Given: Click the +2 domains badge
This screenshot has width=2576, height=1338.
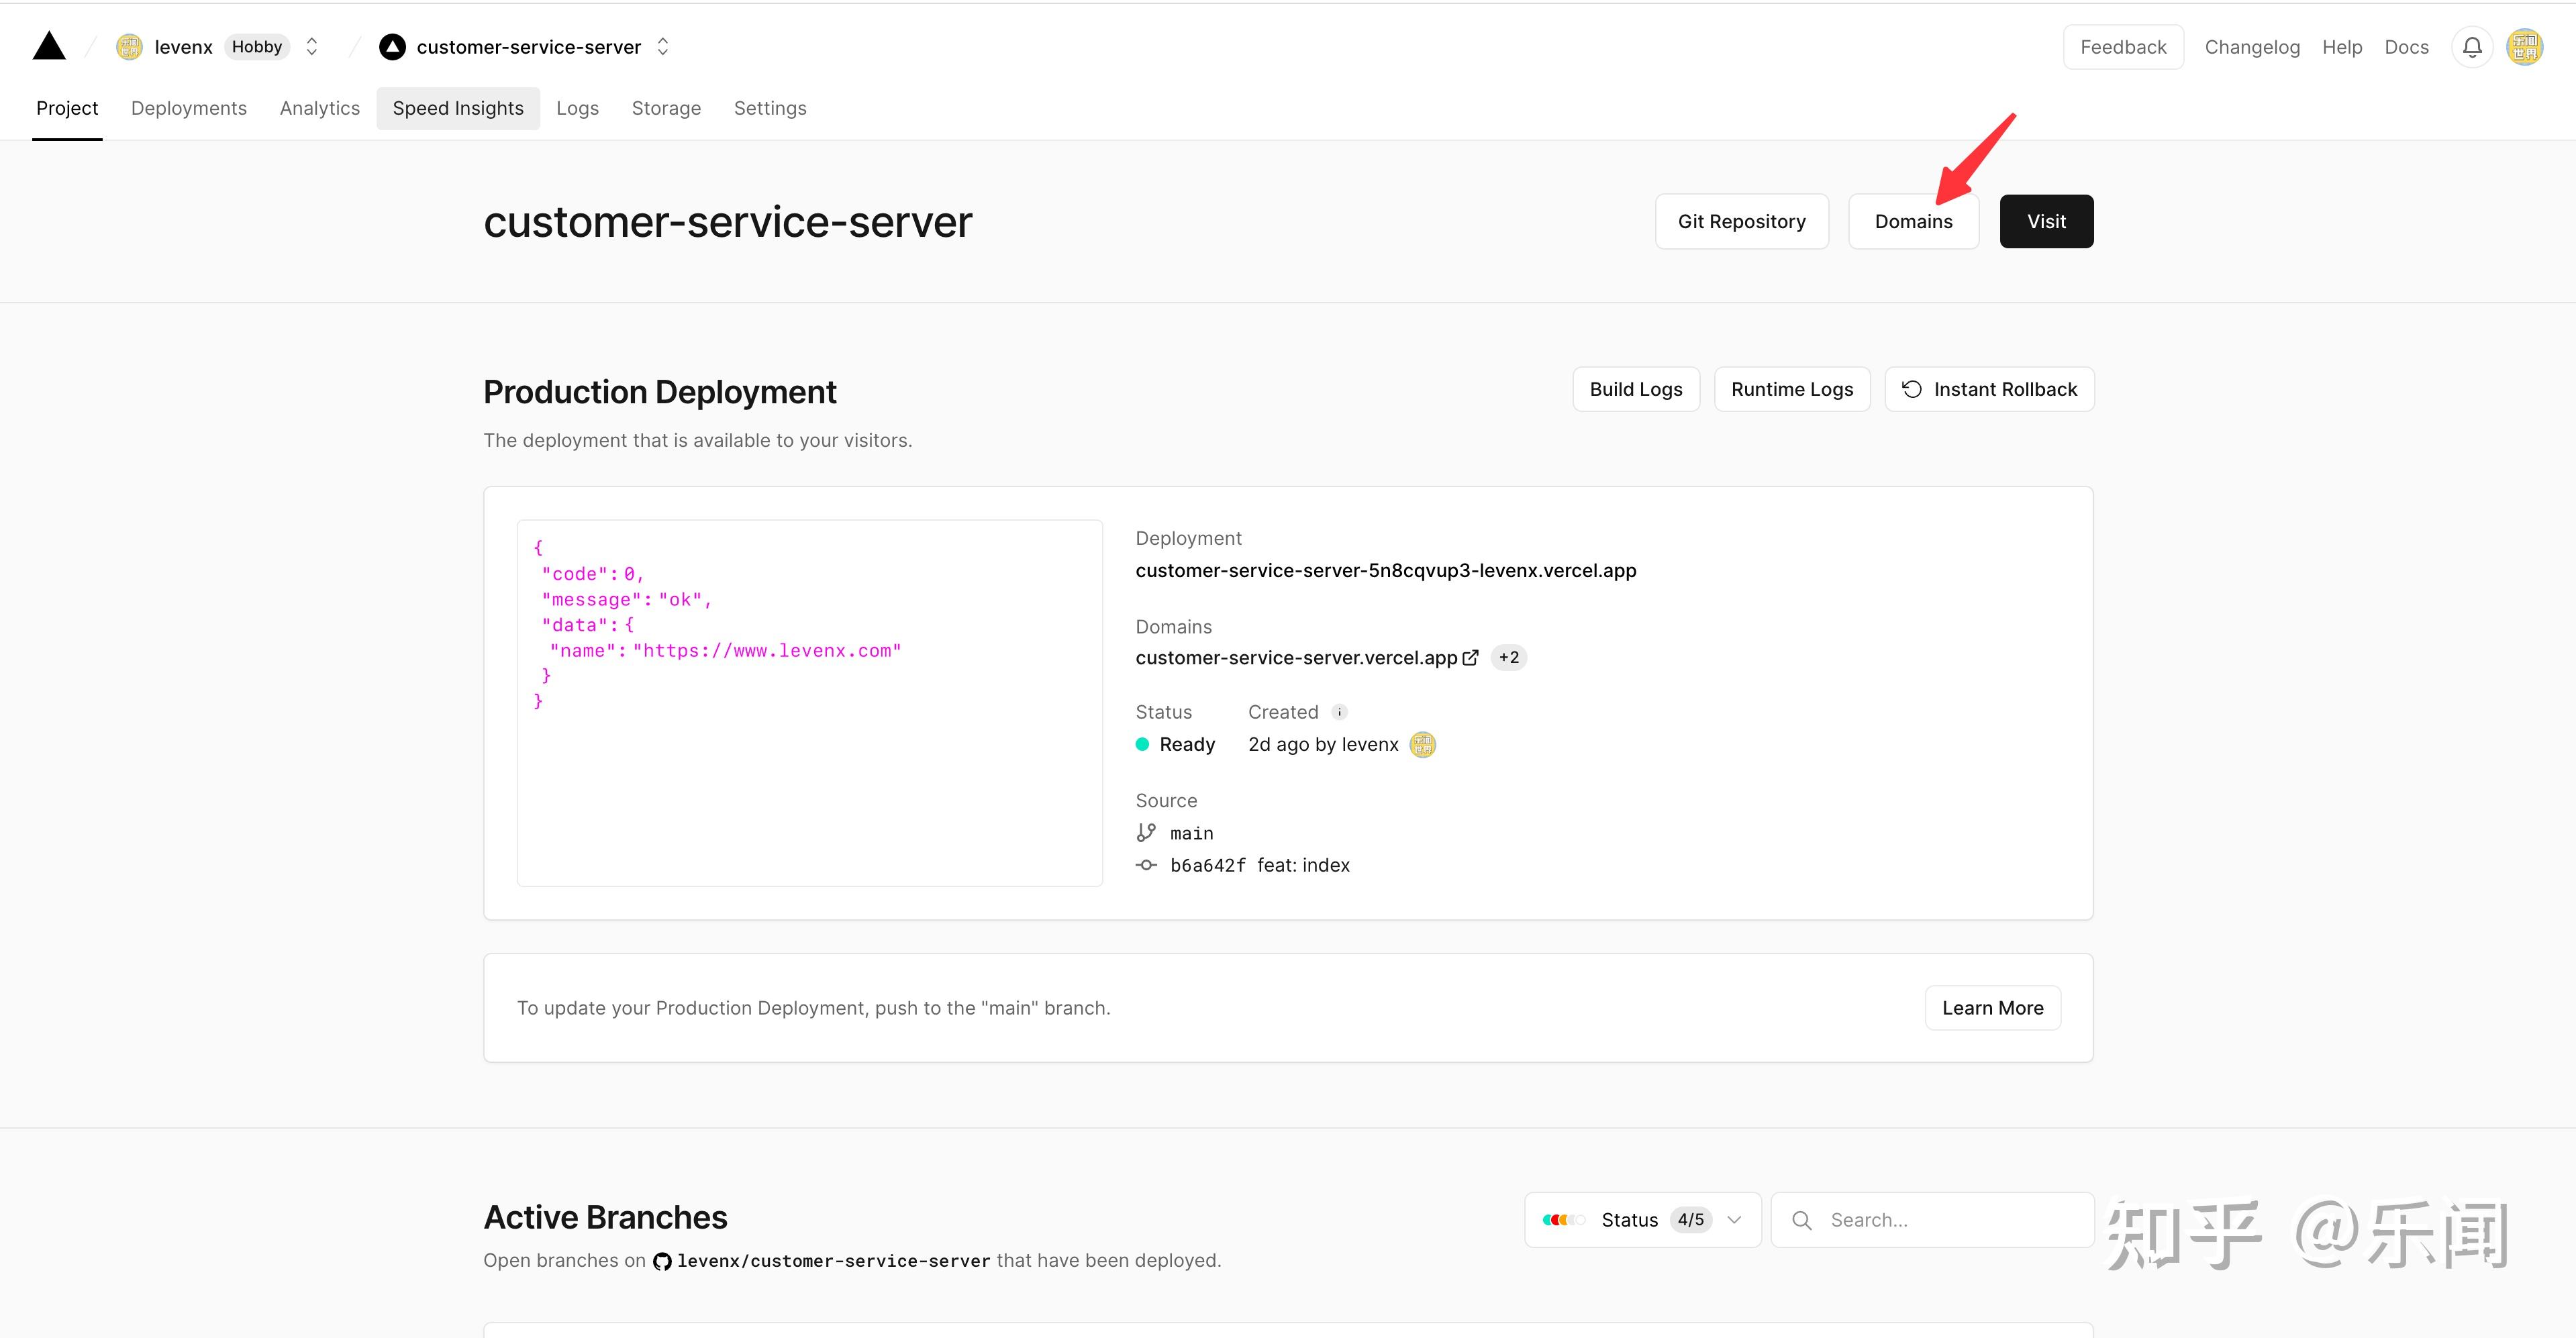Looking at the screenshot, I should pos(1508,658).
